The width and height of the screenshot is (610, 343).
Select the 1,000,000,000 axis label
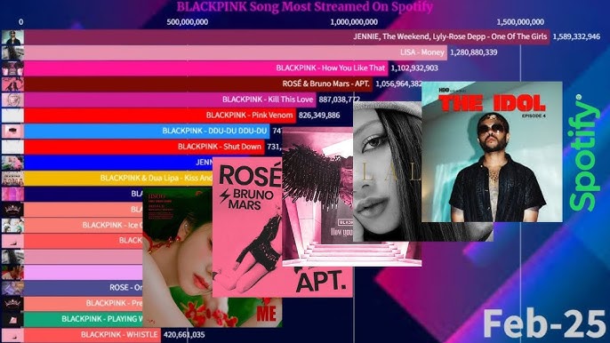[354, 22]
